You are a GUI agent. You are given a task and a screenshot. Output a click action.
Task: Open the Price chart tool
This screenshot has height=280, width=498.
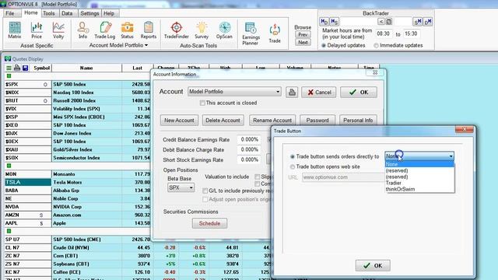(x=37, y=30)
